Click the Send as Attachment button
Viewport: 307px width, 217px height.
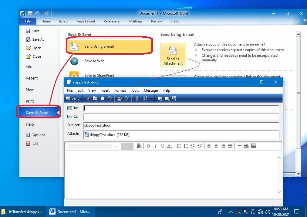click(173, 55)
